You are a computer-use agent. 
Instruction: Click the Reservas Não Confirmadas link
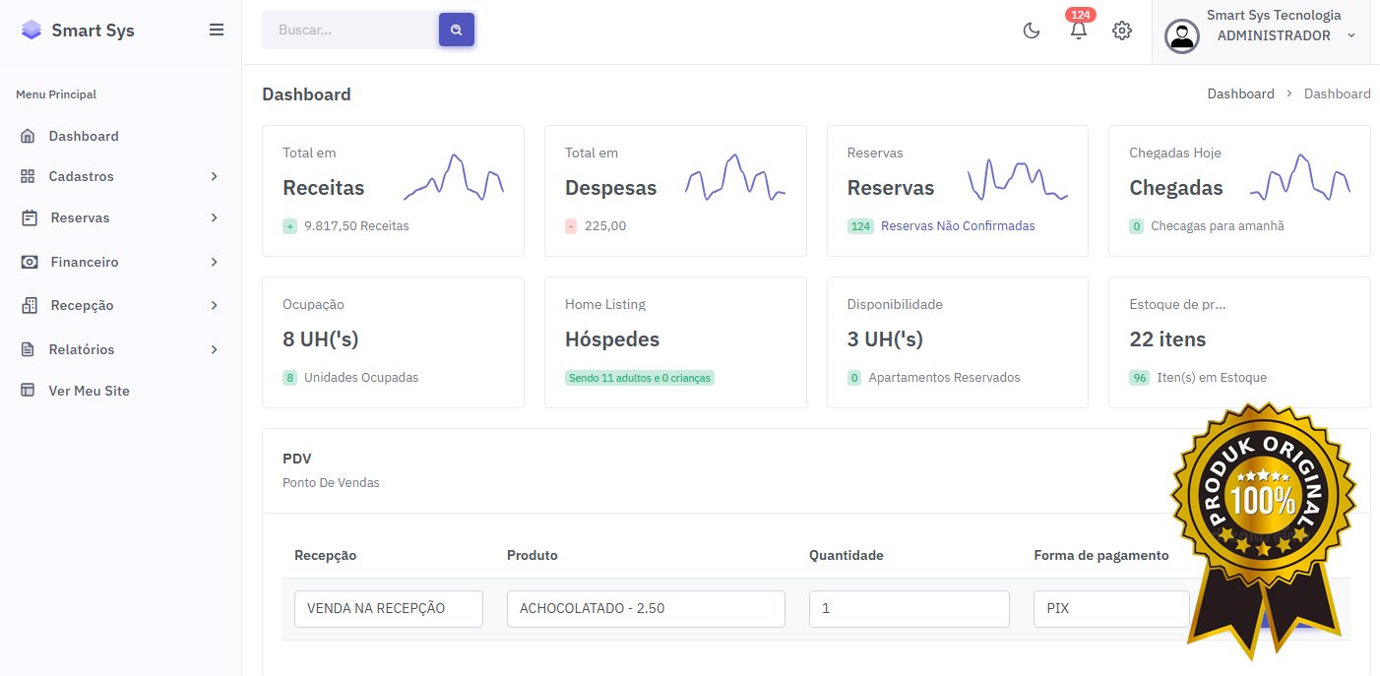pyautogui.click(x=957, y=225)
